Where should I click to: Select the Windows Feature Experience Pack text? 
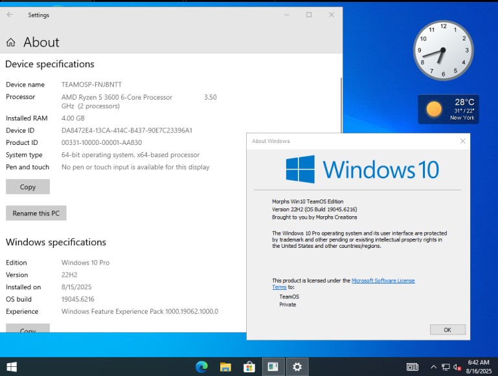coord(140,311)
